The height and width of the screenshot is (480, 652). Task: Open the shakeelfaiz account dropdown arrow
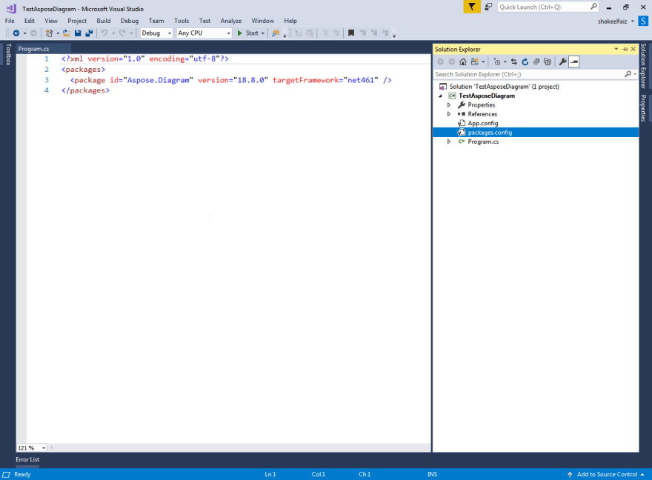click(633, 21)
